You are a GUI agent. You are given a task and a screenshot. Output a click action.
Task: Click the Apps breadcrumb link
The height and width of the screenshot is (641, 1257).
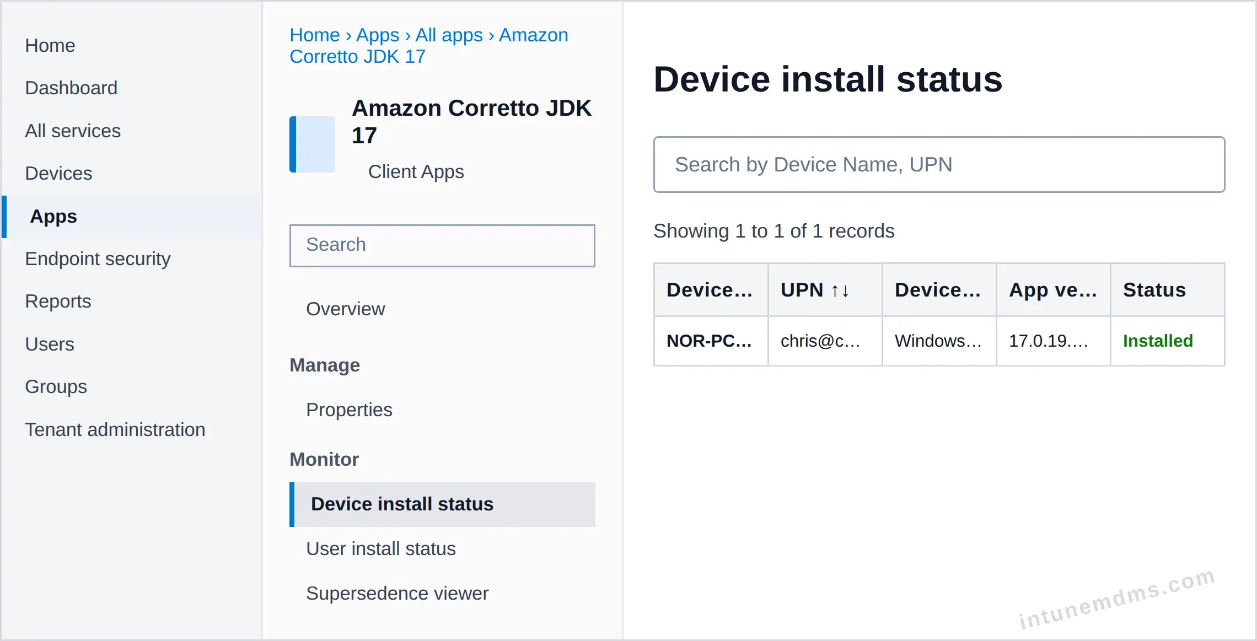coord(378,35)
